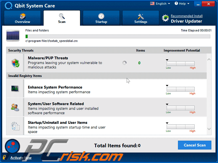218x163 pixels.
Task: Minimize the Qbit System Care window
Action: coord(198,4)
